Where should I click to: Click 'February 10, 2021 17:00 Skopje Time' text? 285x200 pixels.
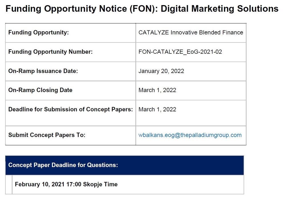pyautogui.click(x=66, y=184)
